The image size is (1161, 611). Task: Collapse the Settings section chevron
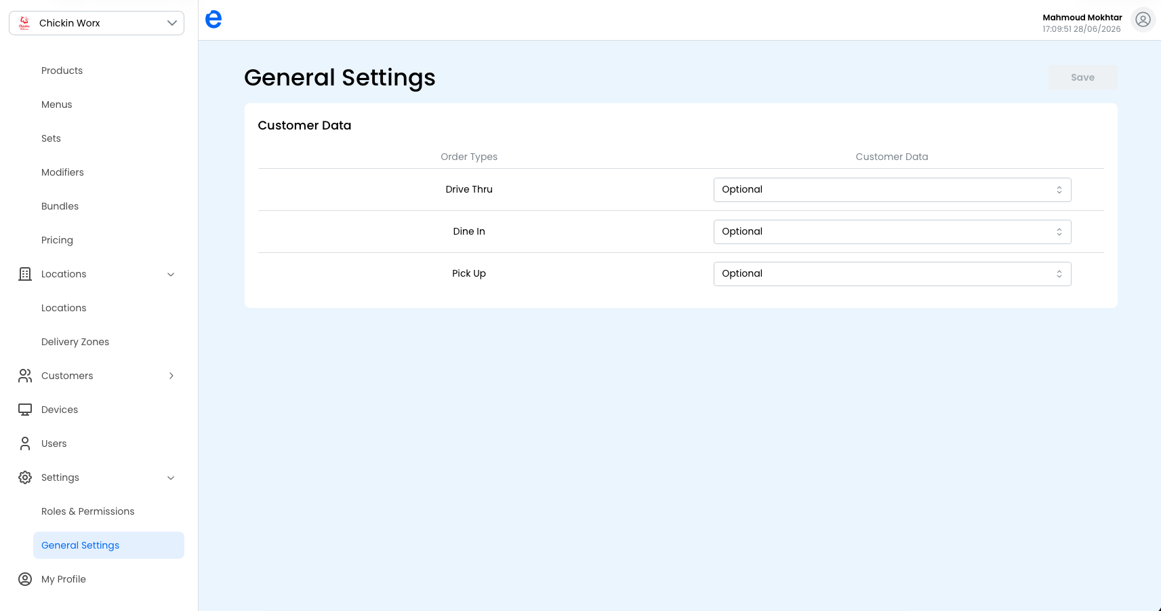point(171,477)
